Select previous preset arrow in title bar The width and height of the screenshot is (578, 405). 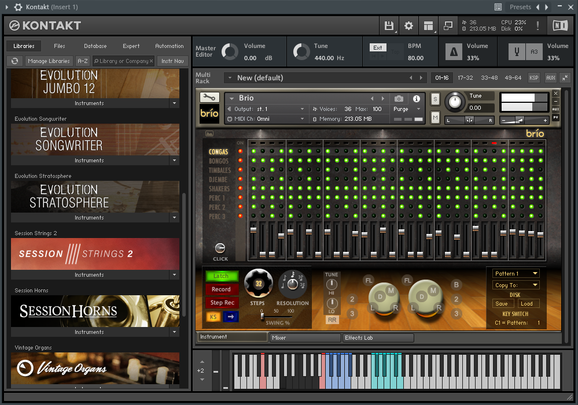(537, 7)
